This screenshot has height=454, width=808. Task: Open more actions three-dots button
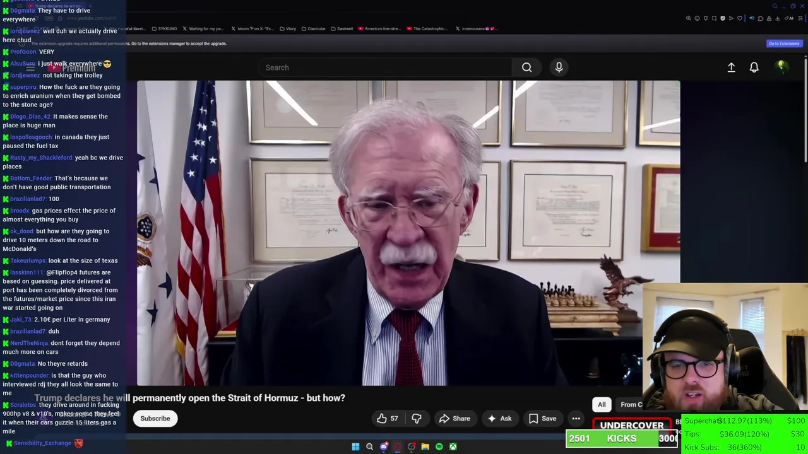pos(576,418)
